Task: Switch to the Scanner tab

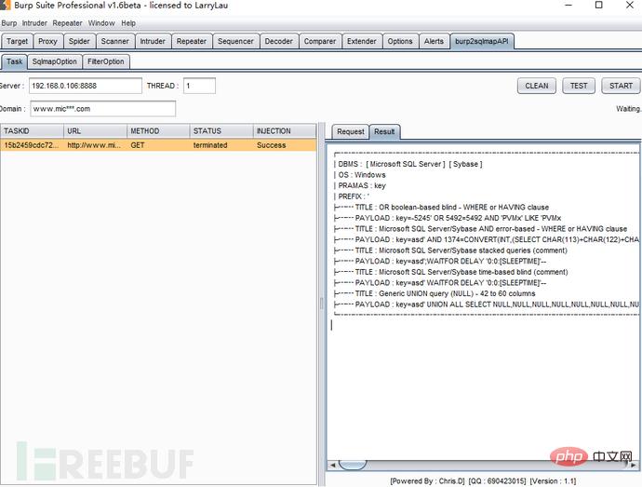Action: coord(115,41)
